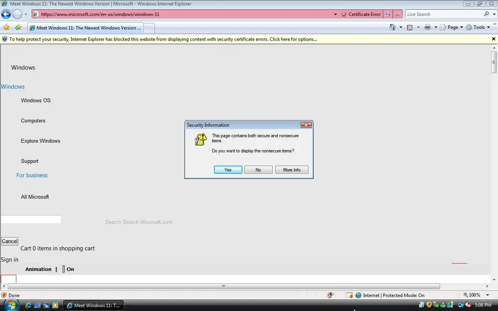Click the Show Desktop Quick Launch icon
Image resolution: width=498 pixels, height=311 pixels.
(x=37, y=305)
